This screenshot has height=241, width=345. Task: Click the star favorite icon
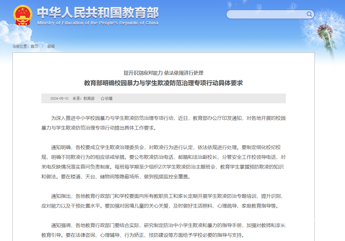click(102, 98)
